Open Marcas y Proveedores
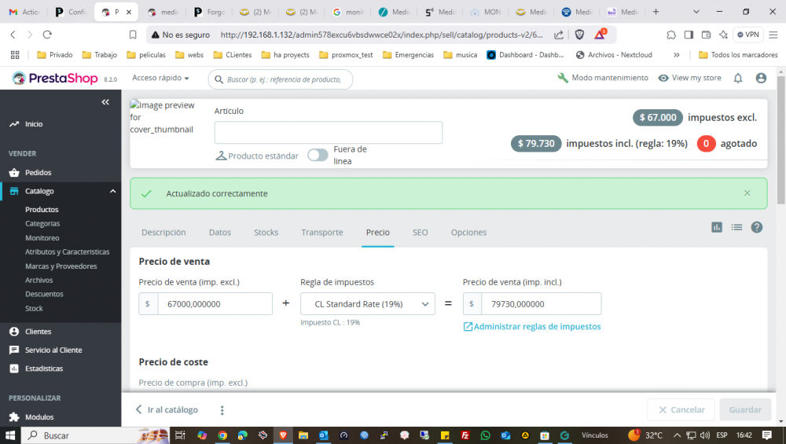This screenshot has height=444, width=786. coord(61,266)
